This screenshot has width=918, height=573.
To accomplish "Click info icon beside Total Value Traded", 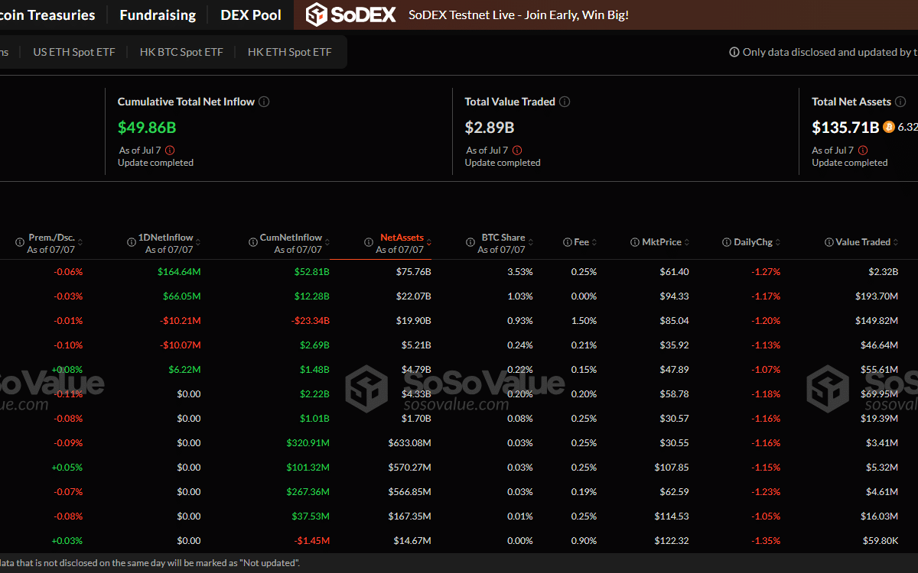I will (x=565, y=102).
